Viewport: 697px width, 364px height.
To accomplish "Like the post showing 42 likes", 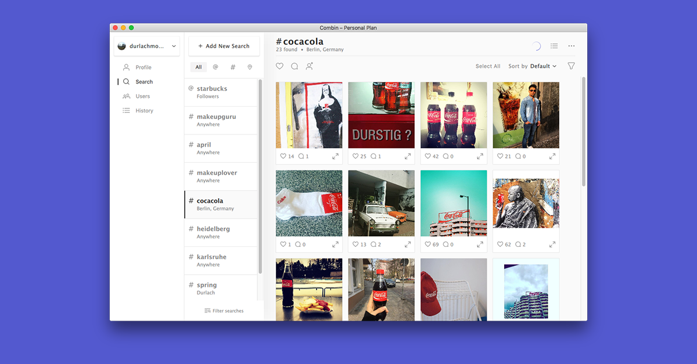I will pyautogui.click(x=428, y=156).
